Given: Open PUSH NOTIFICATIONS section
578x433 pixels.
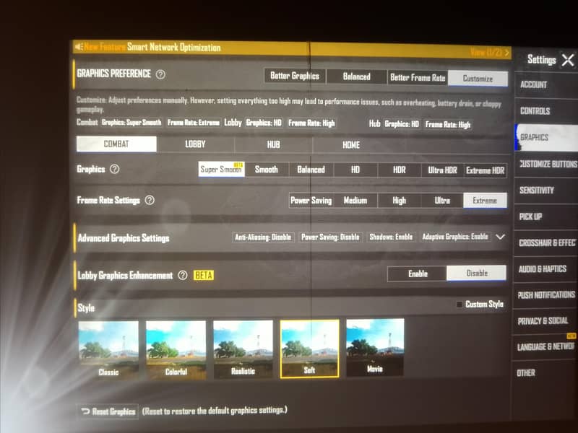Looking at the screenshot, I should [x=545, y=295].
